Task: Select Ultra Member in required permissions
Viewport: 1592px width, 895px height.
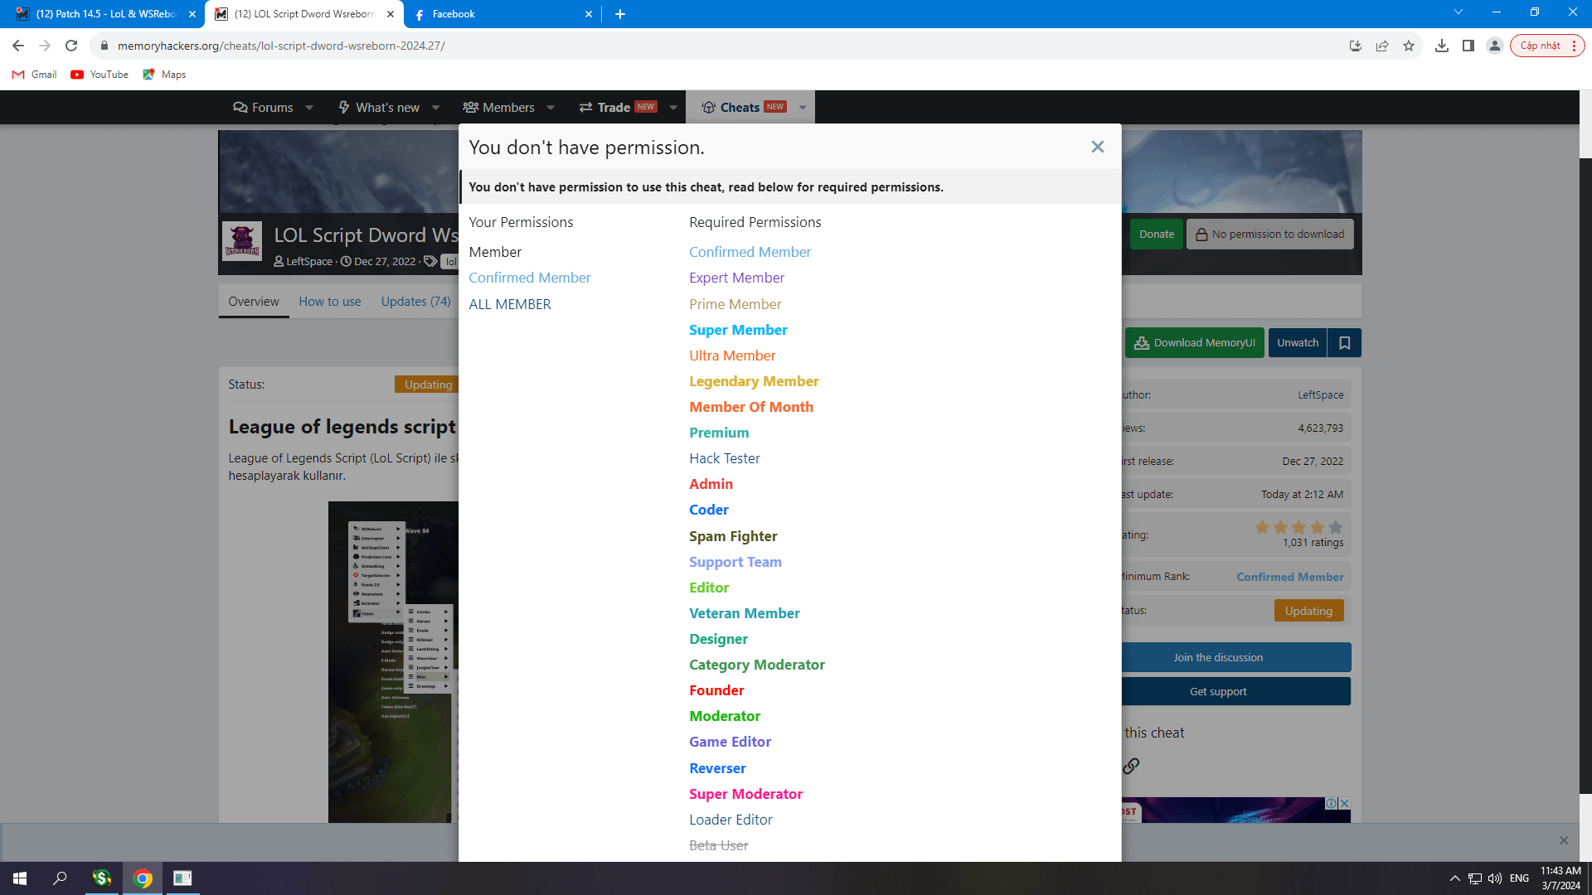Action: (x=732, y=356)
